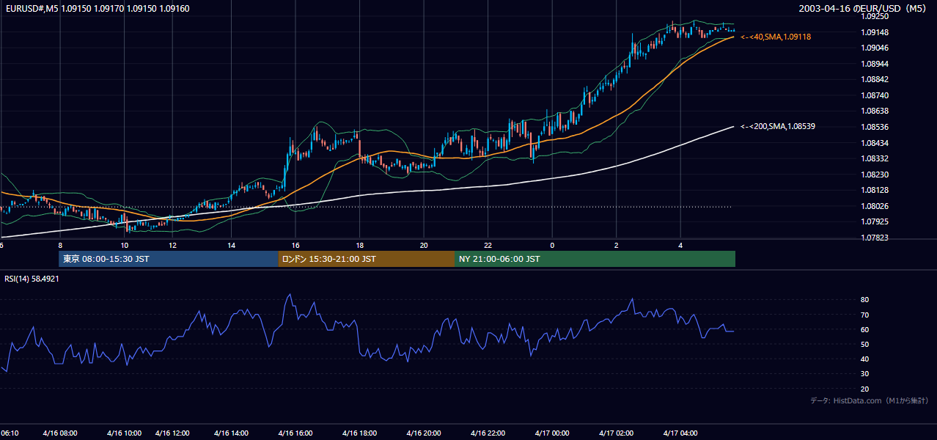Click the 4/16 16:00 time label
937x440 pixels.
(x=295, y=433)
